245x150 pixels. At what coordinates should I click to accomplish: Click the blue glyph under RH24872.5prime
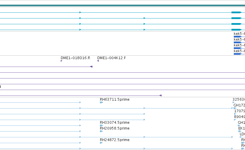101,143
